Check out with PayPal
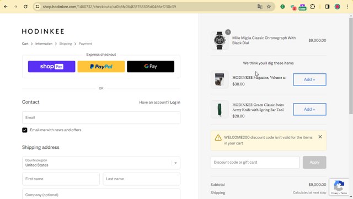Screen dimensions: 353x199 101,66
